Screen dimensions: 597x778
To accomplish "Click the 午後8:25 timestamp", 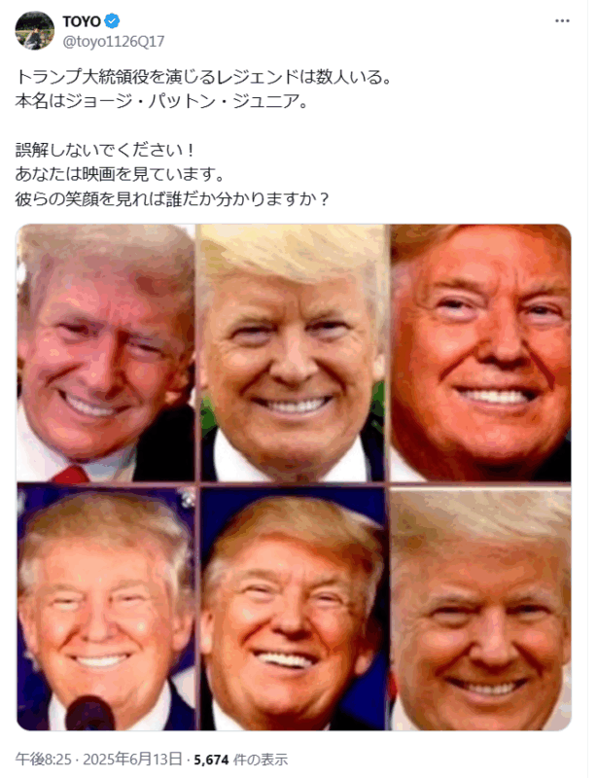I will point(43,760).
